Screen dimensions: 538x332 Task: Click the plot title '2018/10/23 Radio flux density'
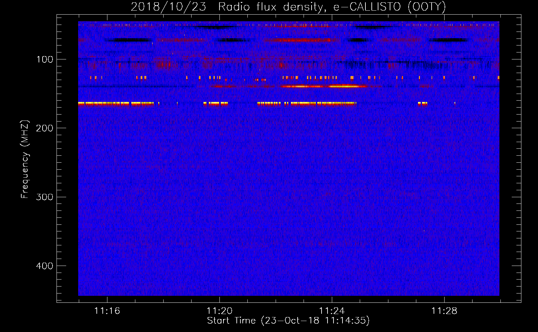click(x=288, y=7)
